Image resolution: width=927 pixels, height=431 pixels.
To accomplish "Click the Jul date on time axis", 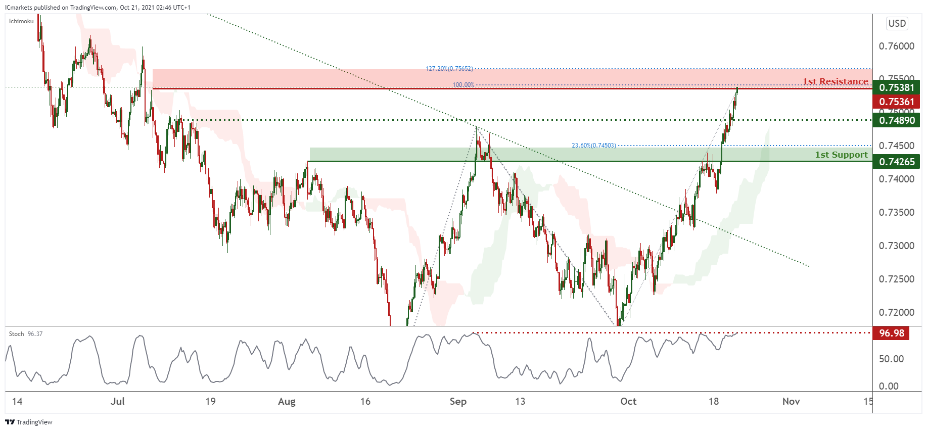I will click(x=117, y=401).
